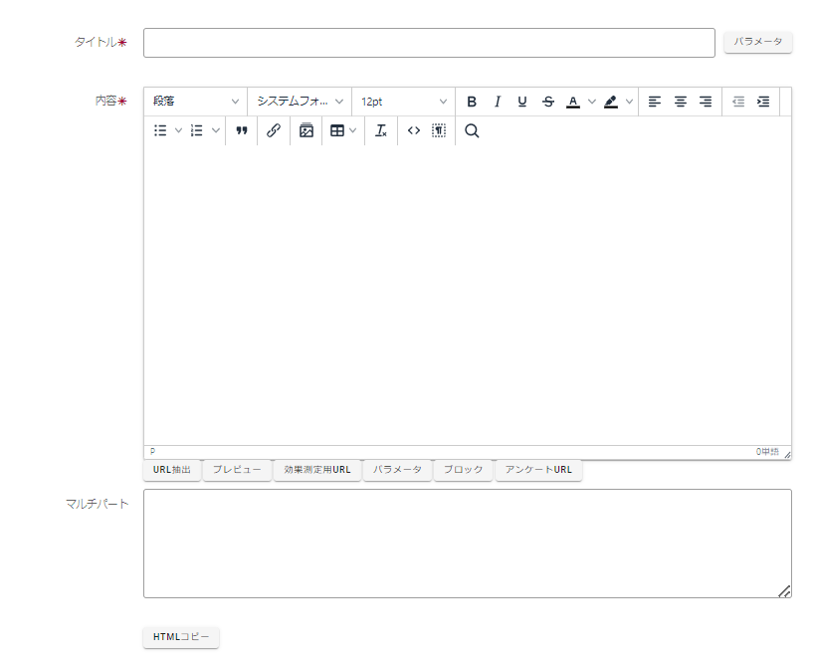Viewport: 815px width, 662px height.
Task: Insert an image using the image icon
Action: coord(306,130)
